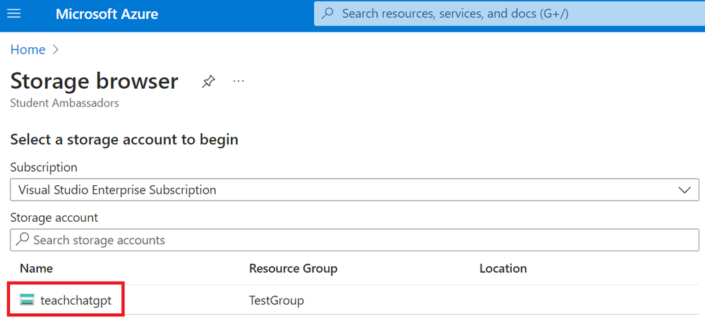705x321 pixels.
Task: Sort by Resource Group column header
Action: 293,268
